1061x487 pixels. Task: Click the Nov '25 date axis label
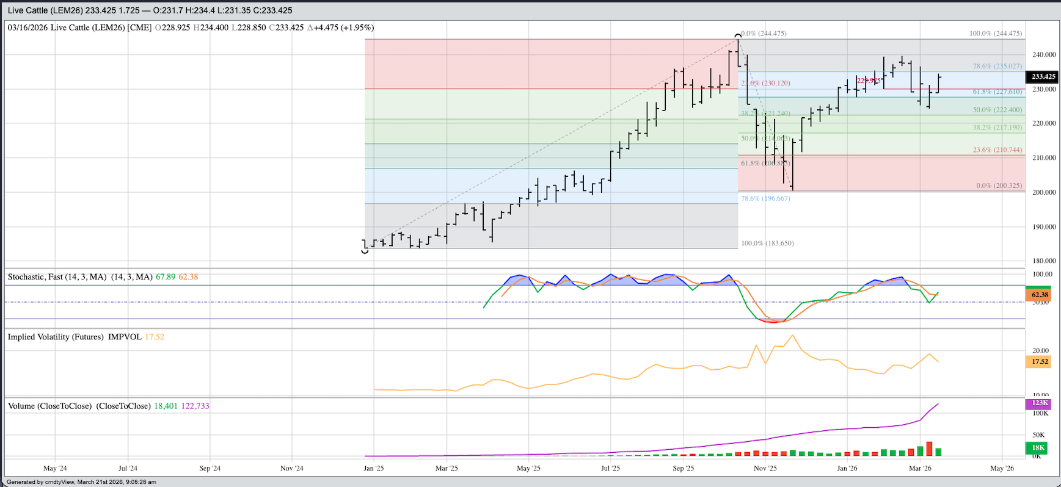click(x=765, y=469)
